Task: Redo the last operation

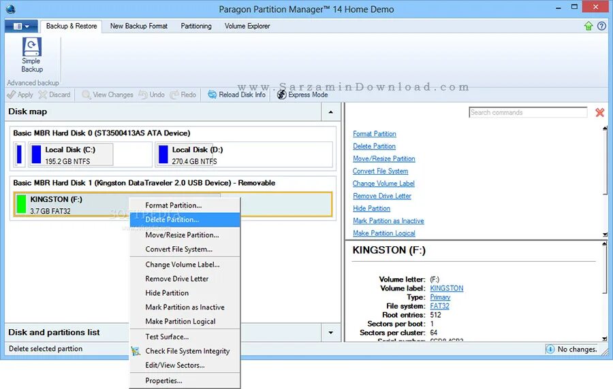Action: 183,95
